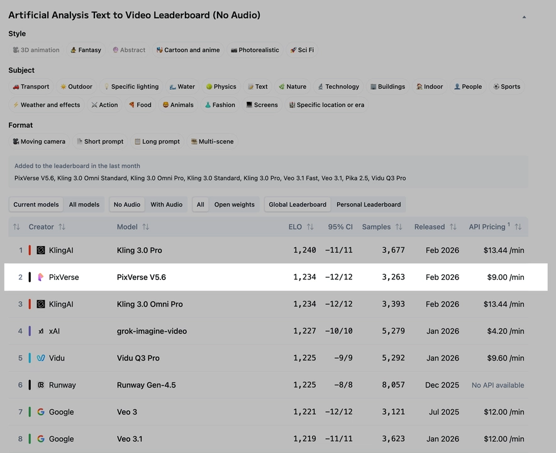The height and width of the screenshot is (453, 556).
Task: Filter by Moving camera format
Action: pos(39,142)
